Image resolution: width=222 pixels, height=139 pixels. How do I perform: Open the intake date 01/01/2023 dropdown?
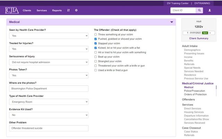(x=199, y=33)
